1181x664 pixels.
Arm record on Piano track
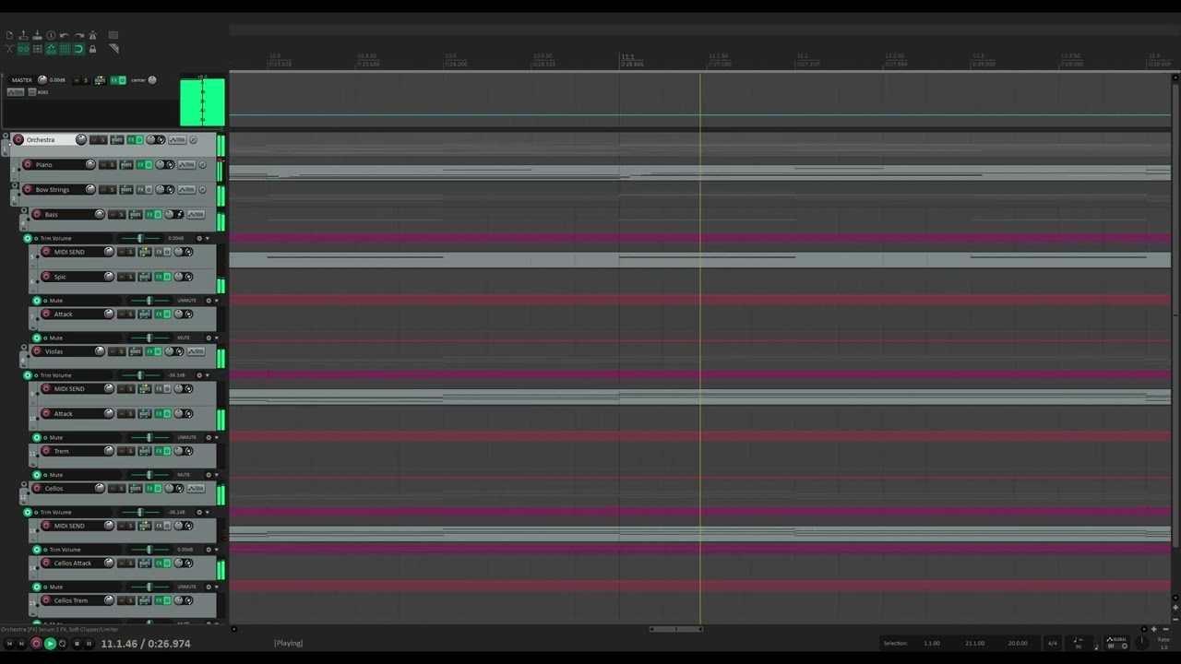[28, 164]
